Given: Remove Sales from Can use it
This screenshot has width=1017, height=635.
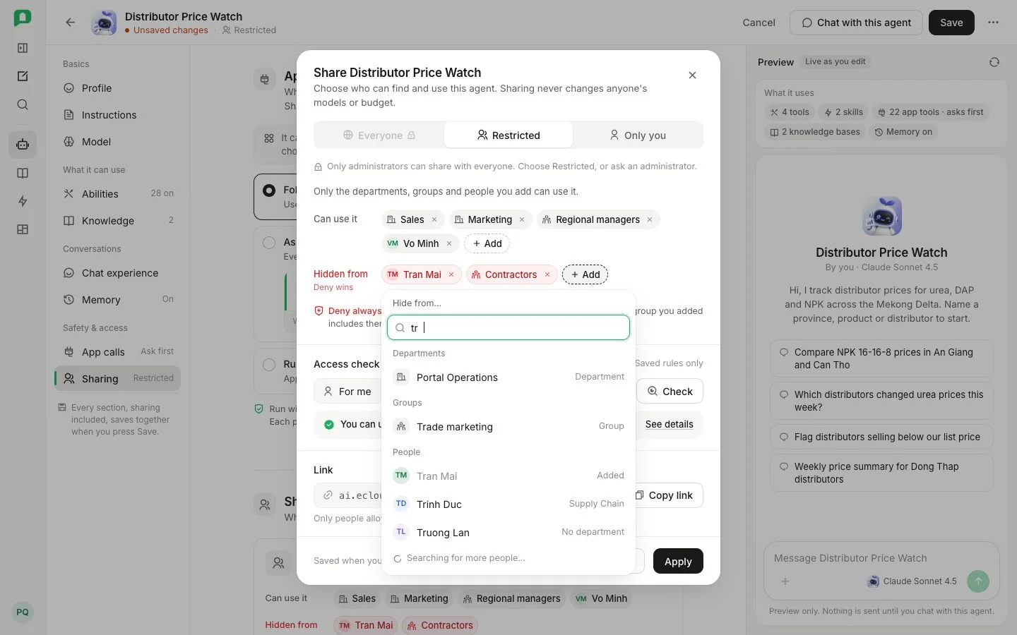Looking at the screenshot, I should pyautogui.click(x=434, y=219).
